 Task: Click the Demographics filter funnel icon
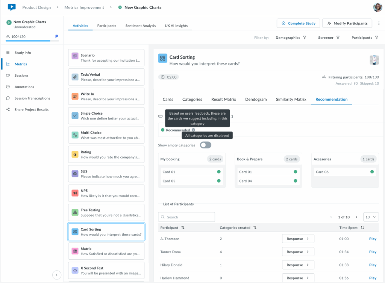pos(305,38)
